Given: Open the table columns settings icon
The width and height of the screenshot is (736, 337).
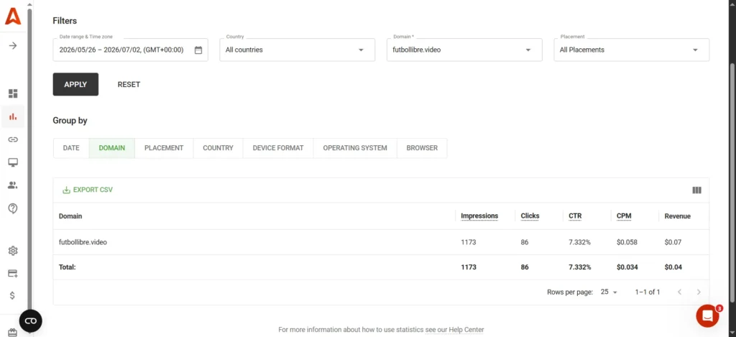Looking at the screenshot, I should [x=696, y=190].
